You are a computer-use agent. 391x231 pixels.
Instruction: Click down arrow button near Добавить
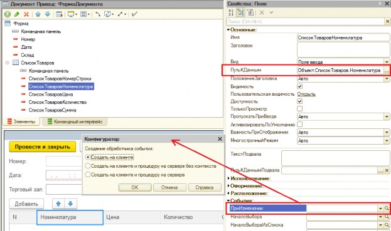70,204
